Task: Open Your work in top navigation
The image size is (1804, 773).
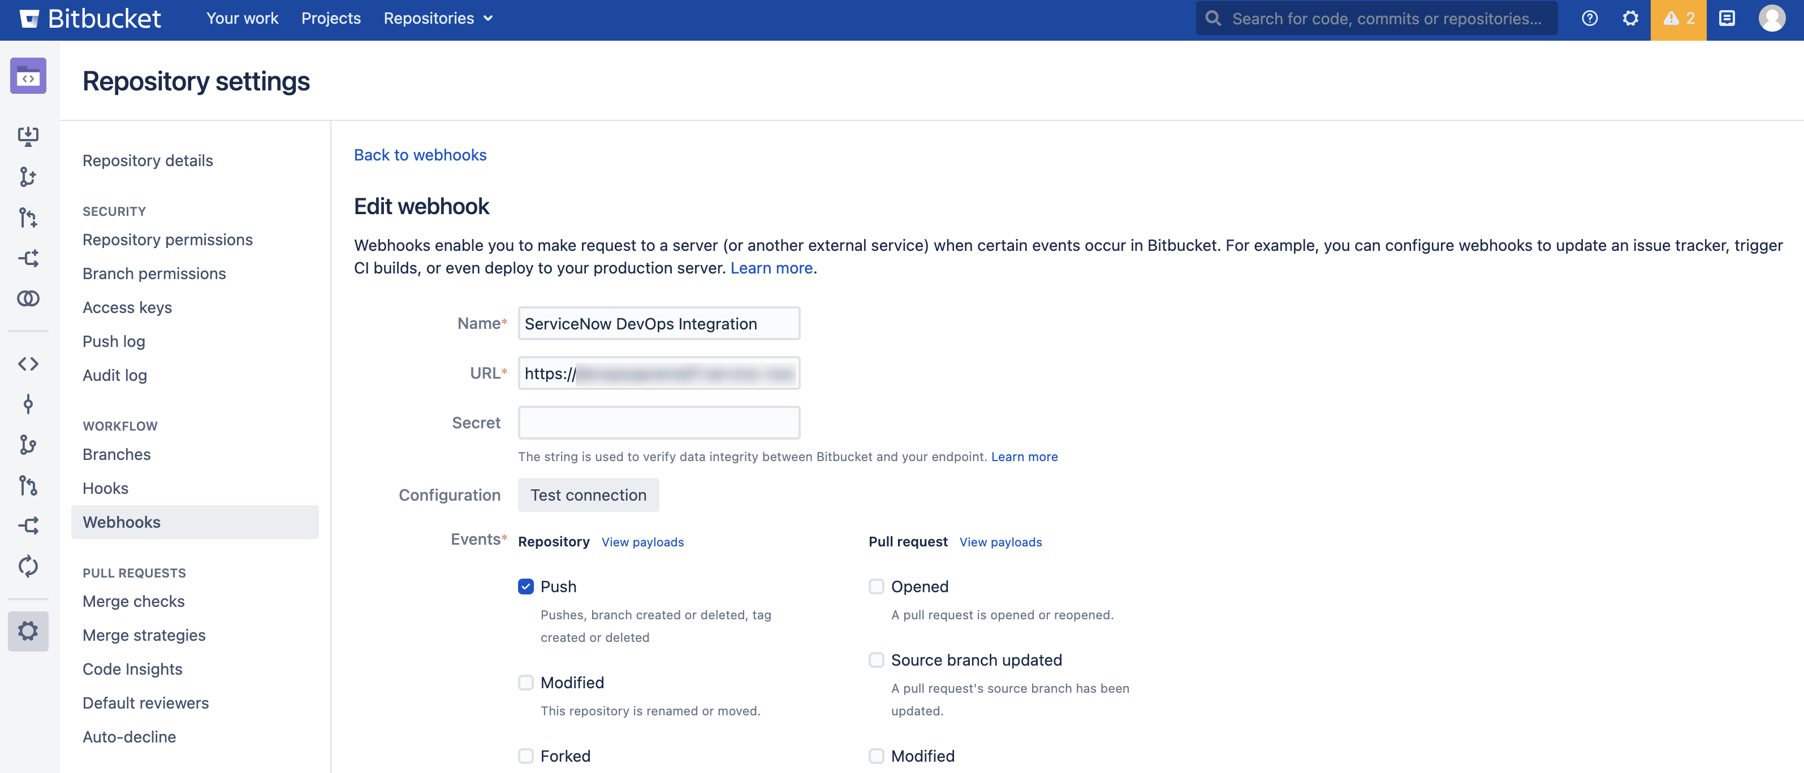Action: (x=242, y=19)
